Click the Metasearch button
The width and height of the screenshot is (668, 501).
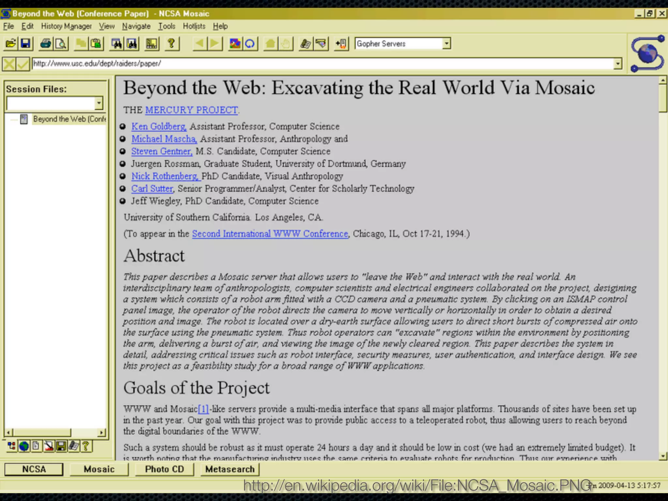[x=230, y=469]
